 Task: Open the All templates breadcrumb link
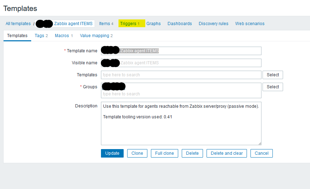point(18,24)
